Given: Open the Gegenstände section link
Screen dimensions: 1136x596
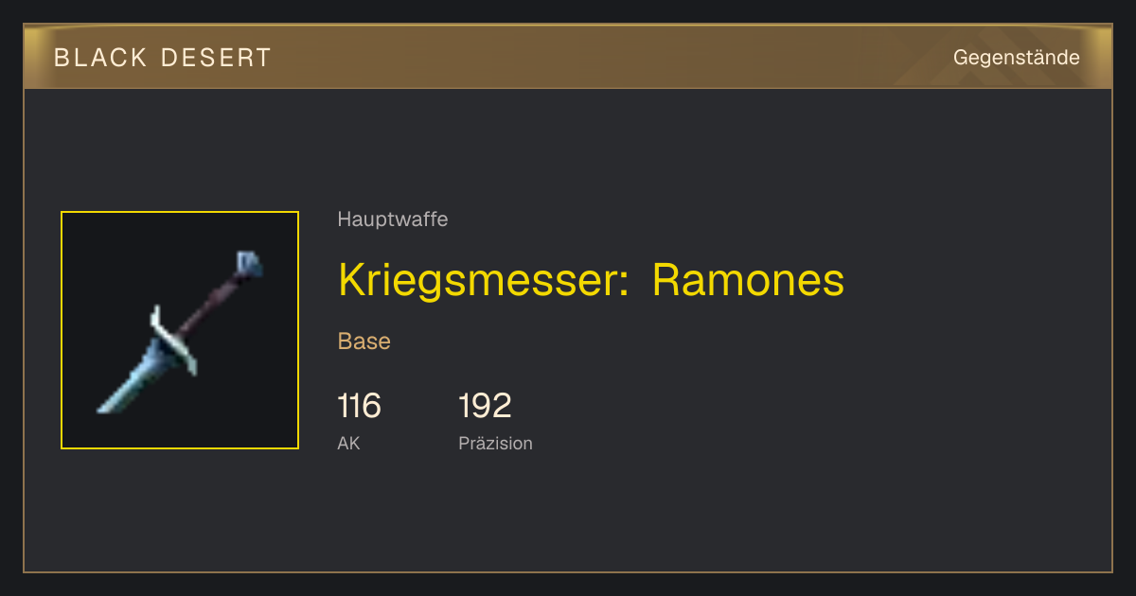Looking at the screenshot, I should [x=1016, y=58].
